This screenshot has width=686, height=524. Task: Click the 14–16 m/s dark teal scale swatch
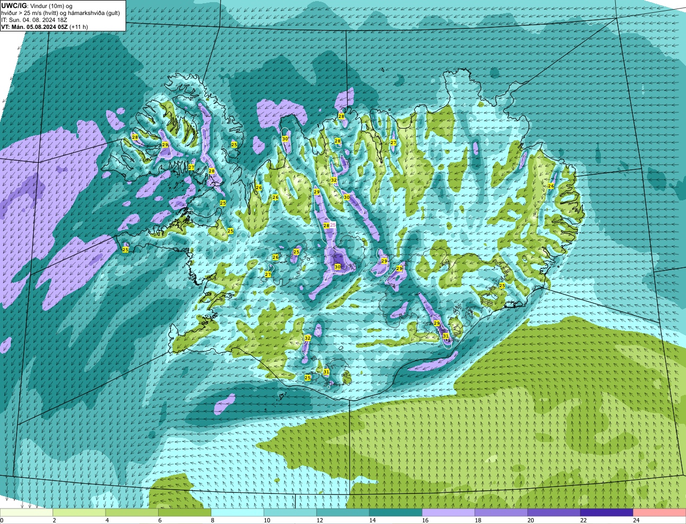coord(396,513)
